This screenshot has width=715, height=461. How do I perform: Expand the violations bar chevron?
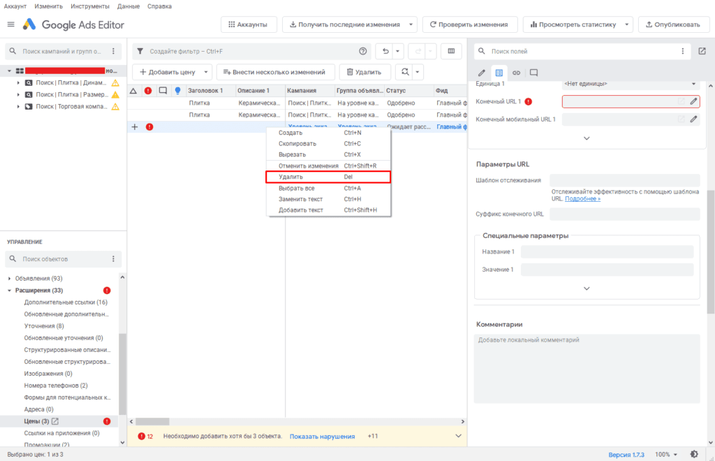(x=458, y=436)
